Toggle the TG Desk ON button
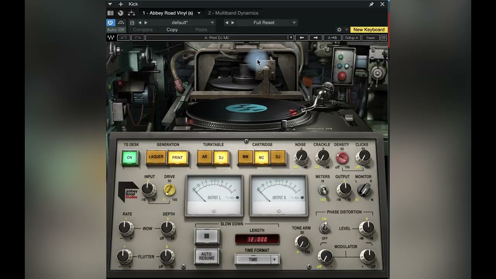This screenshot has width=496, height=279. [x=129, y=157]
